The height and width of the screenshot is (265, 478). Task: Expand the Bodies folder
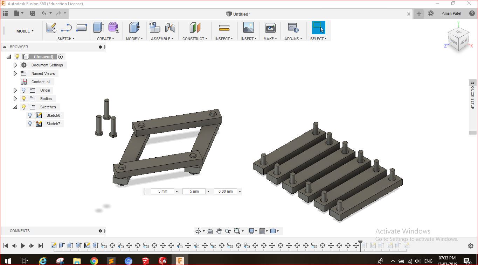click(15, 99)
